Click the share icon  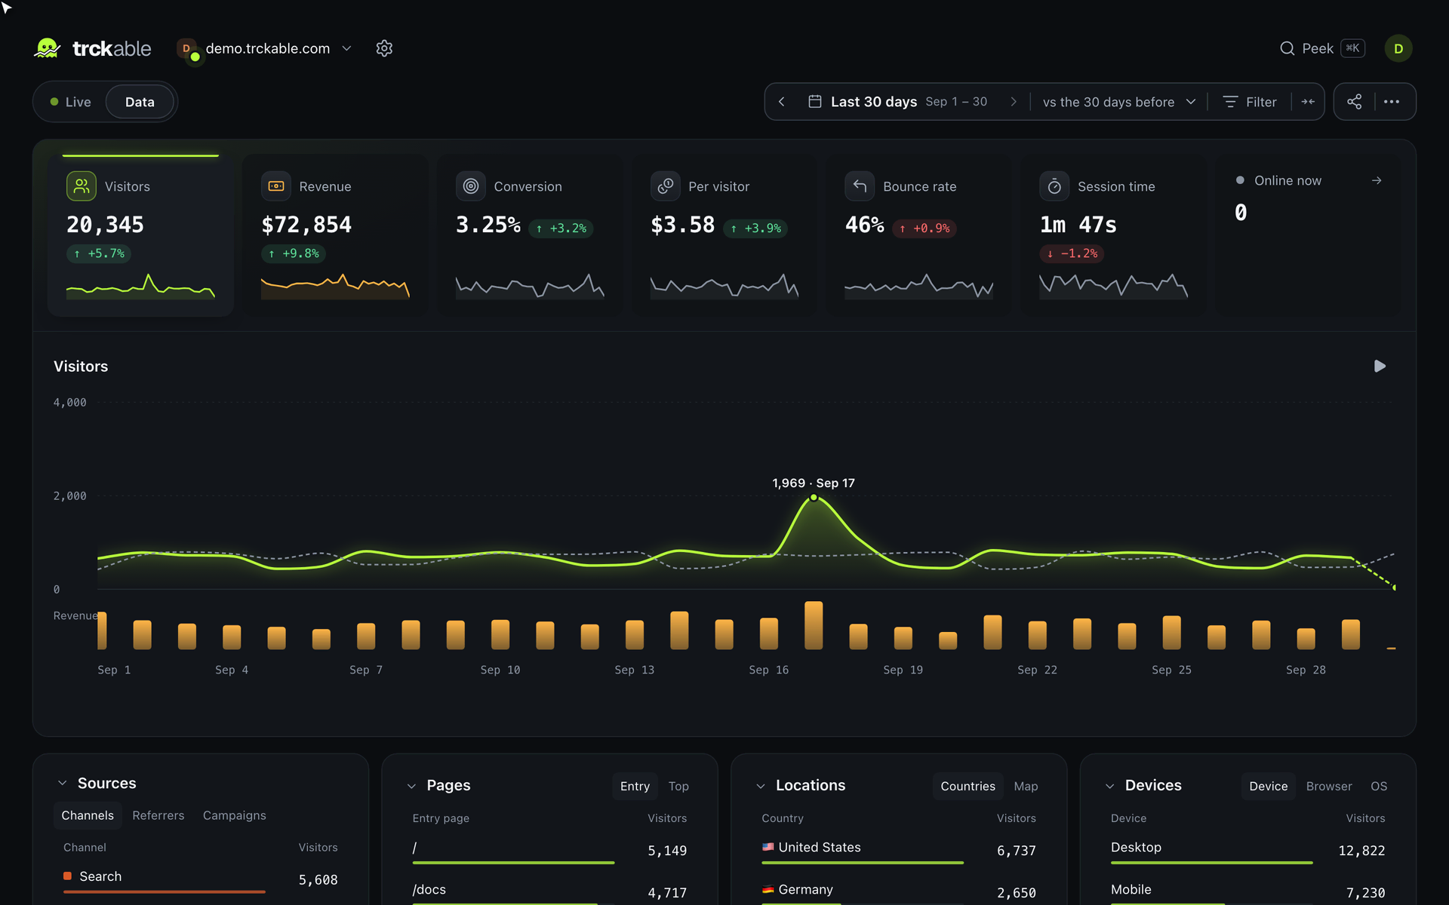pyautogui.click(x=1355, y=102)
